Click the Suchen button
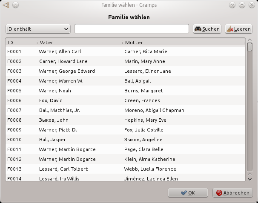Screen dimensions: 258x203 click(207, 29)
